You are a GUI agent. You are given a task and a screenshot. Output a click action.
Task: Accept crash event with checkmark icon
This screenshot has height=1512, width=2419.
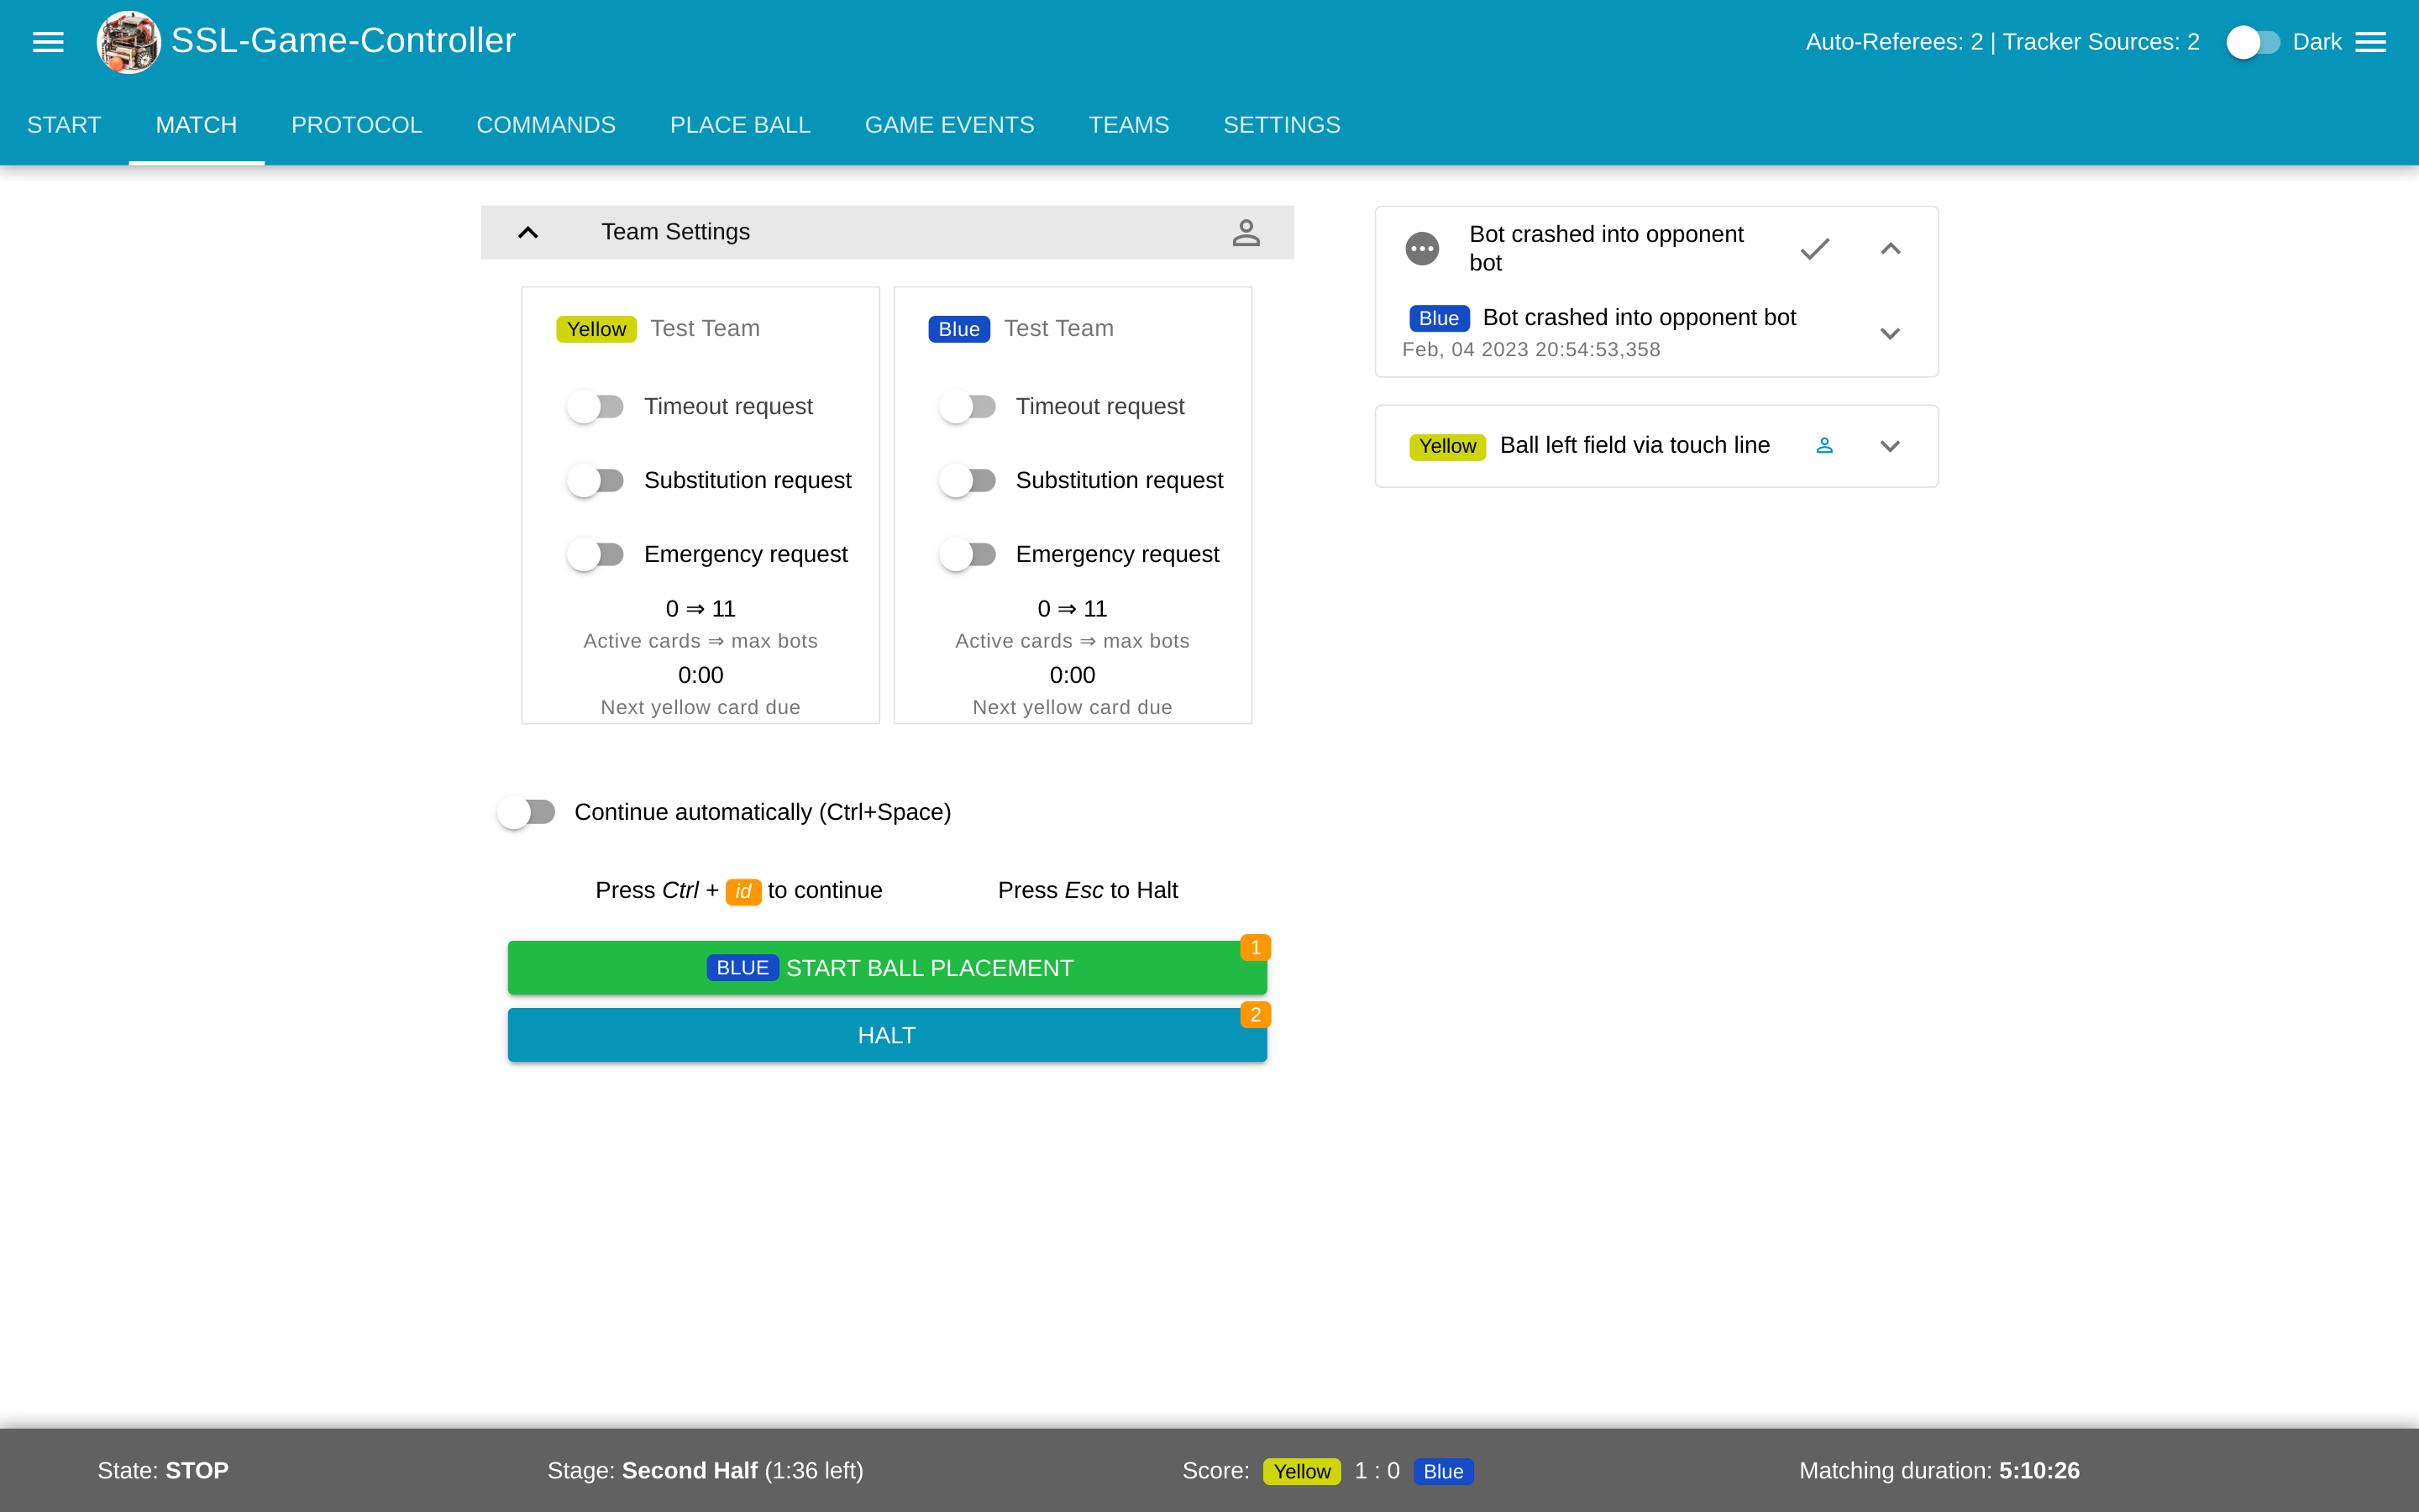[1814, 248]
